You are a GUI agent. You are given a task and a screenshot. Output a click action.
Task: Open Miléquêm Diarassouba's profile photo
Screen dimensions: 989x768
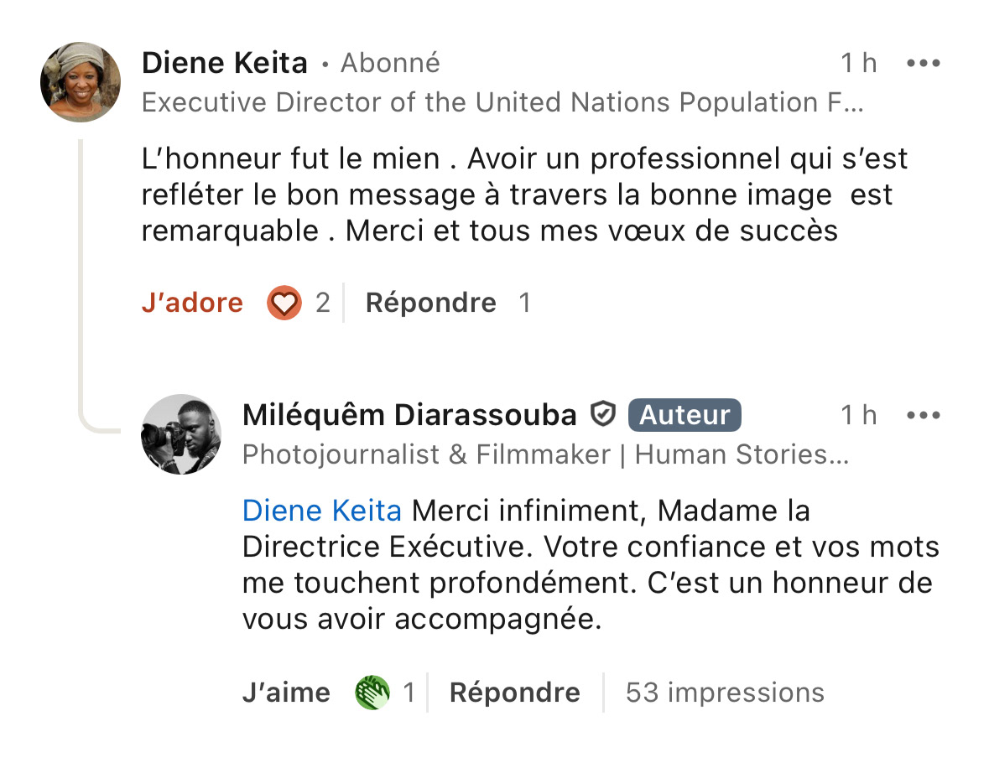[x=181, y=434]
